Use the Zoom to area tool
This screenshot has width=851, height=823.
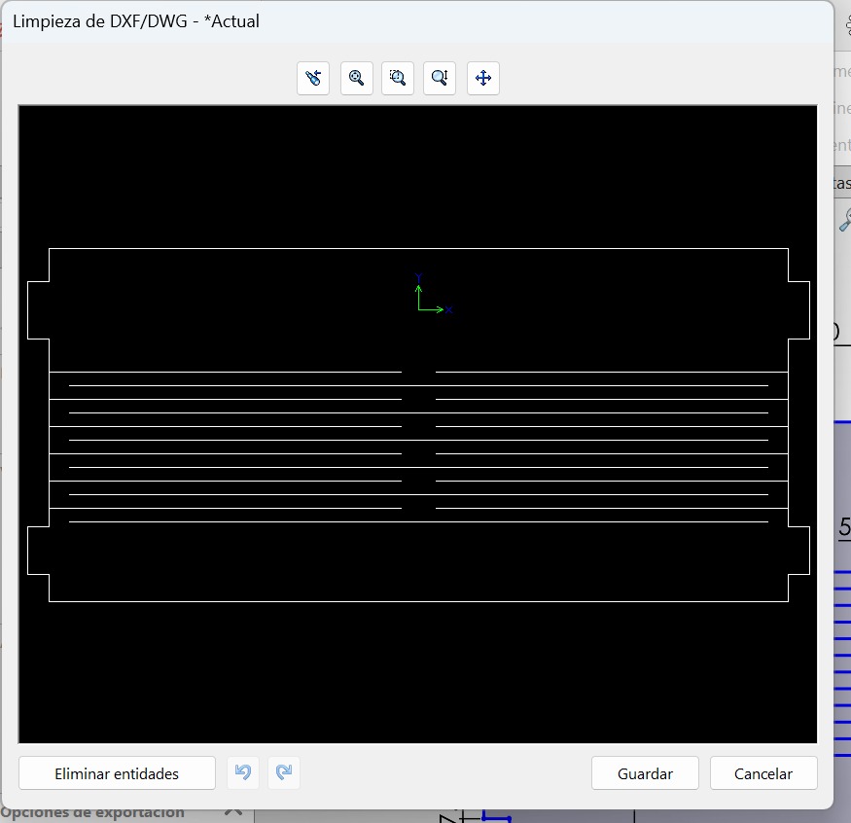tap(397, 78)
